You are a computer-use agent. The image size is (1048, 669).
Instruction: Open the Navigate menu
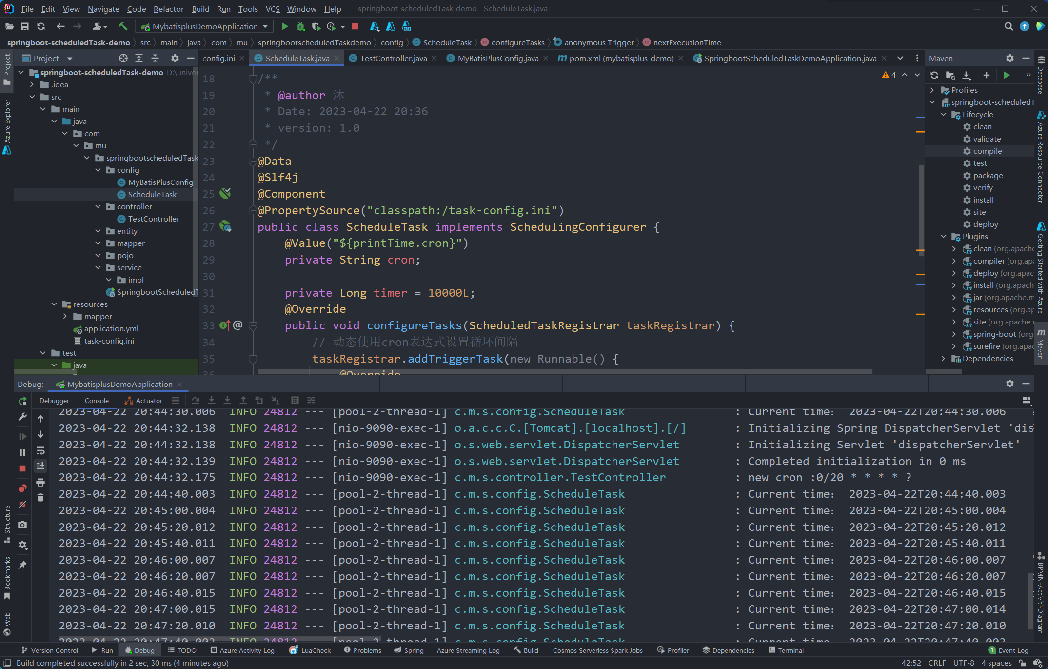pos(103,9)
